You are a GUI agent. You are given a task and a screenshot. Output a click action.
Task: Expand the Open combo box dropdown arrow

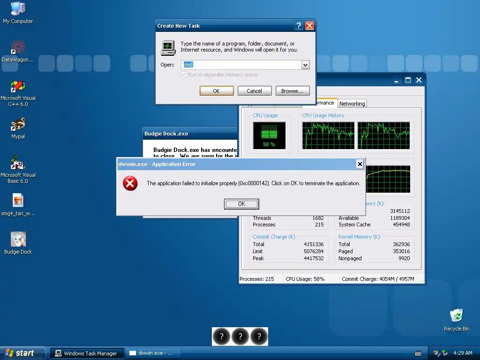[x=305, y=65]
